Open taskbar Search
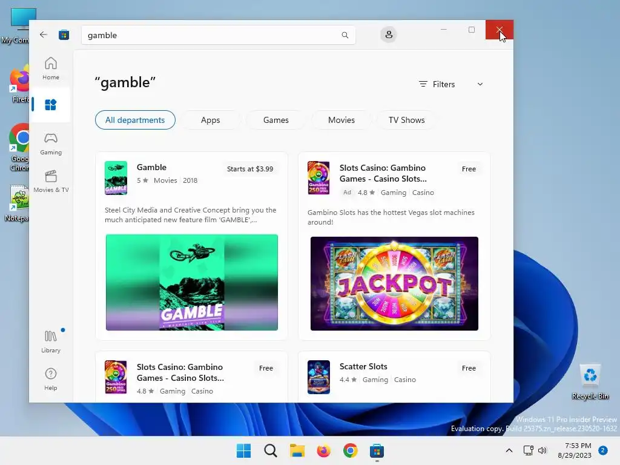Viewport: 620px width, 465px height. pos(271,450)
